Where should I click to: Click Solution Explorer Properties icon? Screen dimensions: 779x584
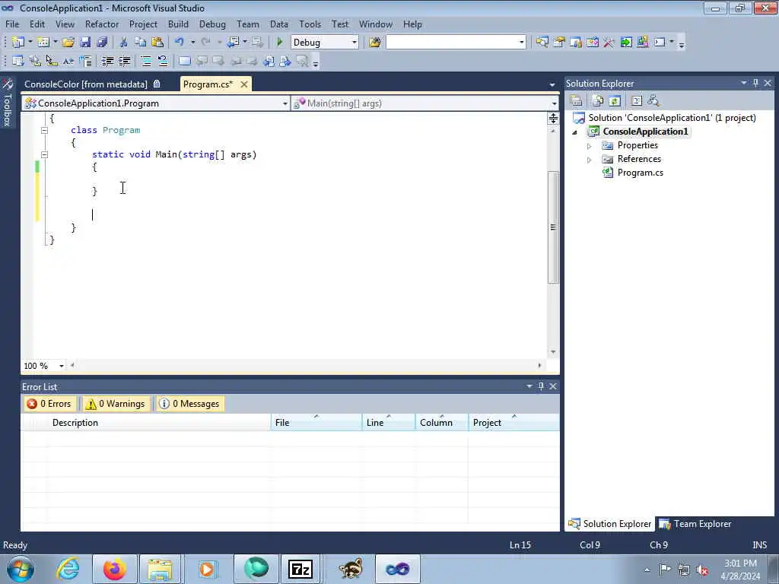pos(577,101)
